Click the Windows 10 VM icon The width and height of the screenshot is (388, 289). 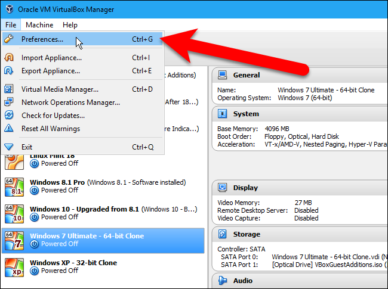(14, 214)
